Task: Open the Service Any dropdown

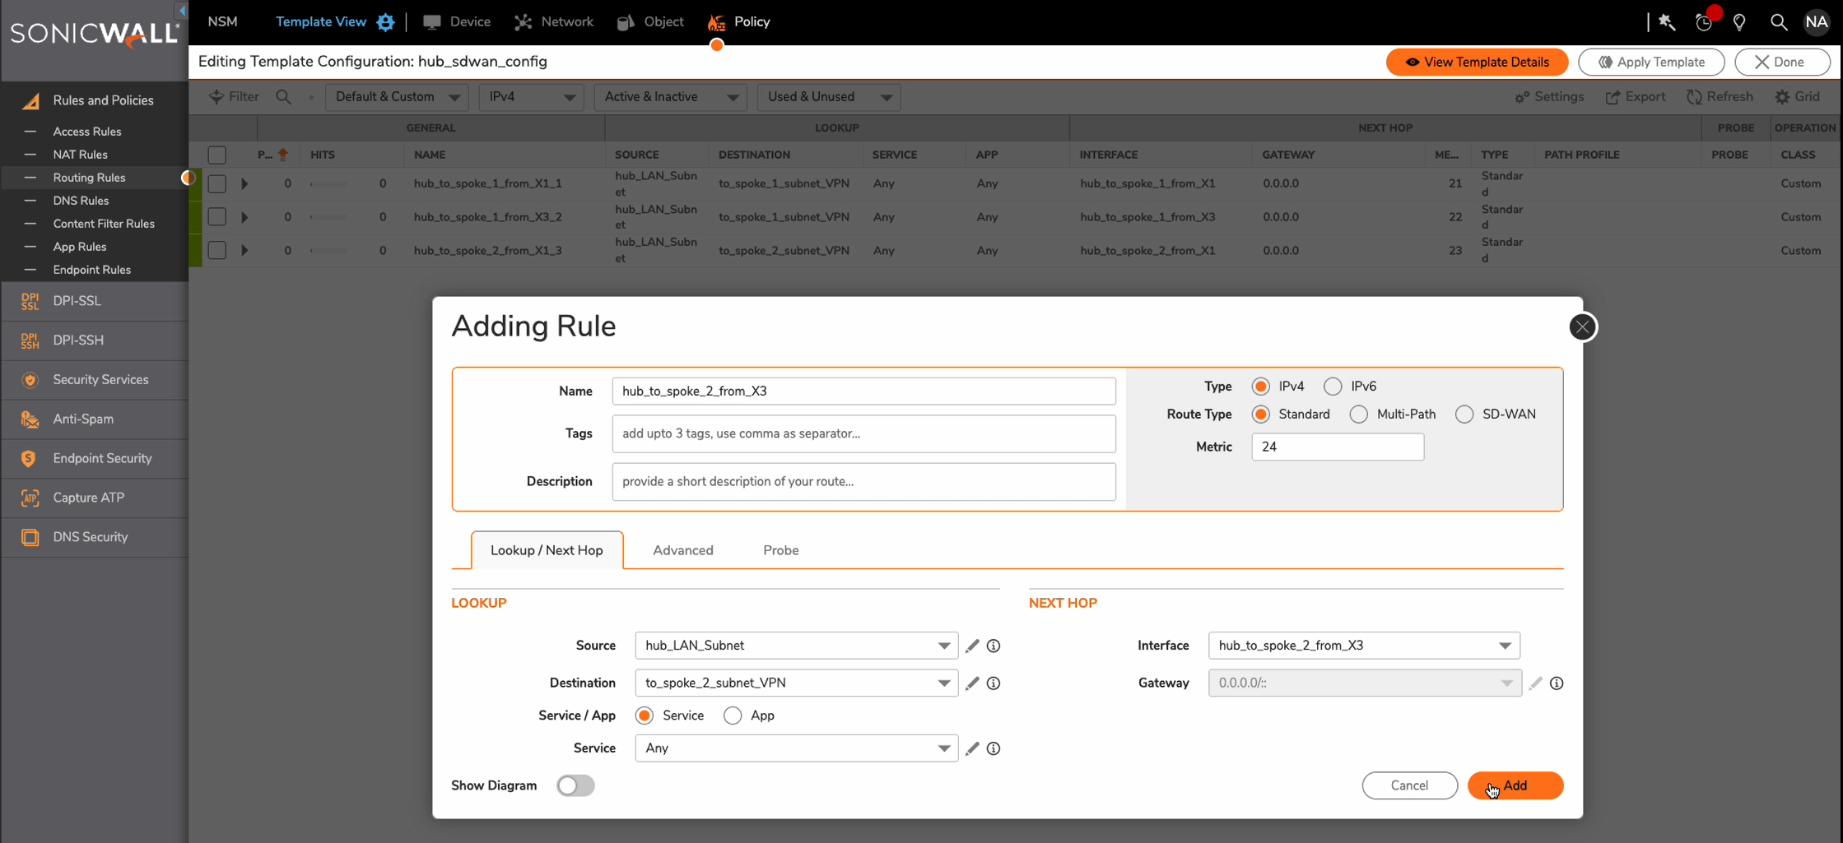Action: click(x=796, y=748)
